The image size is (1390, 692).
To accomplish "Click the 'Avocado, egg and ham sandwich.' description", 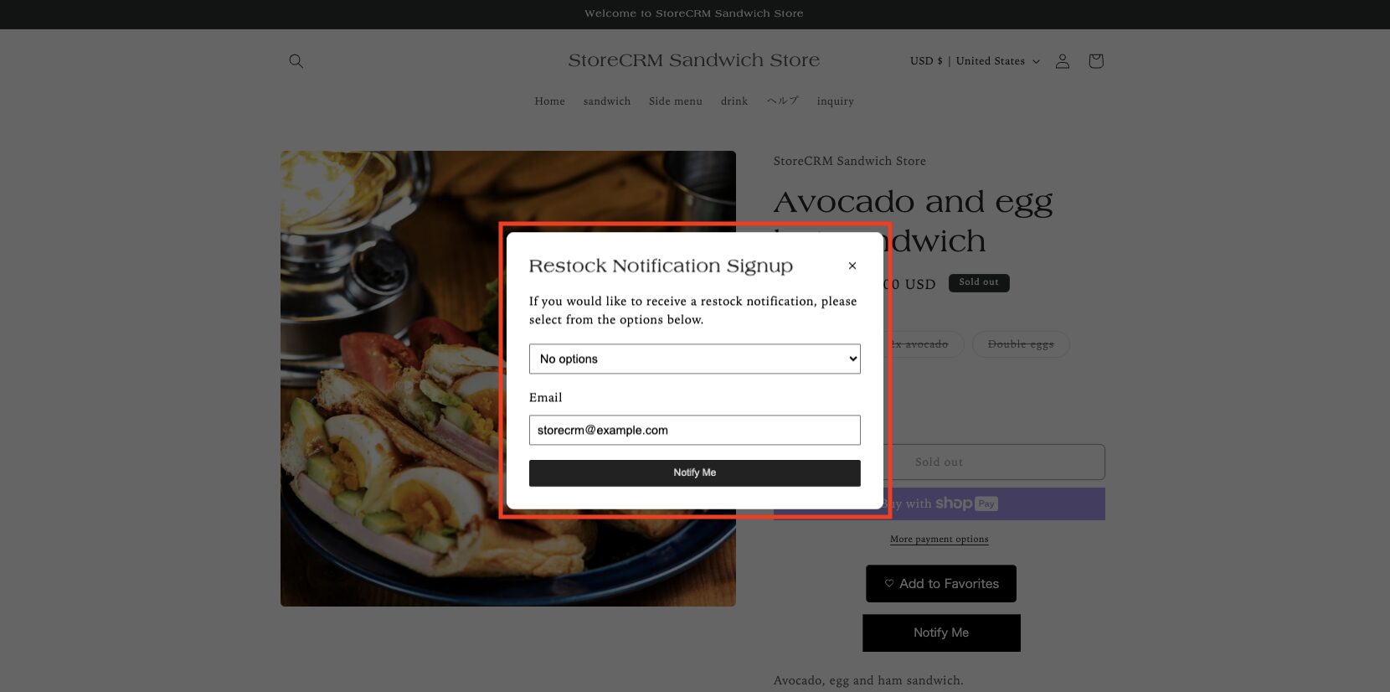I will click(868, 680).
